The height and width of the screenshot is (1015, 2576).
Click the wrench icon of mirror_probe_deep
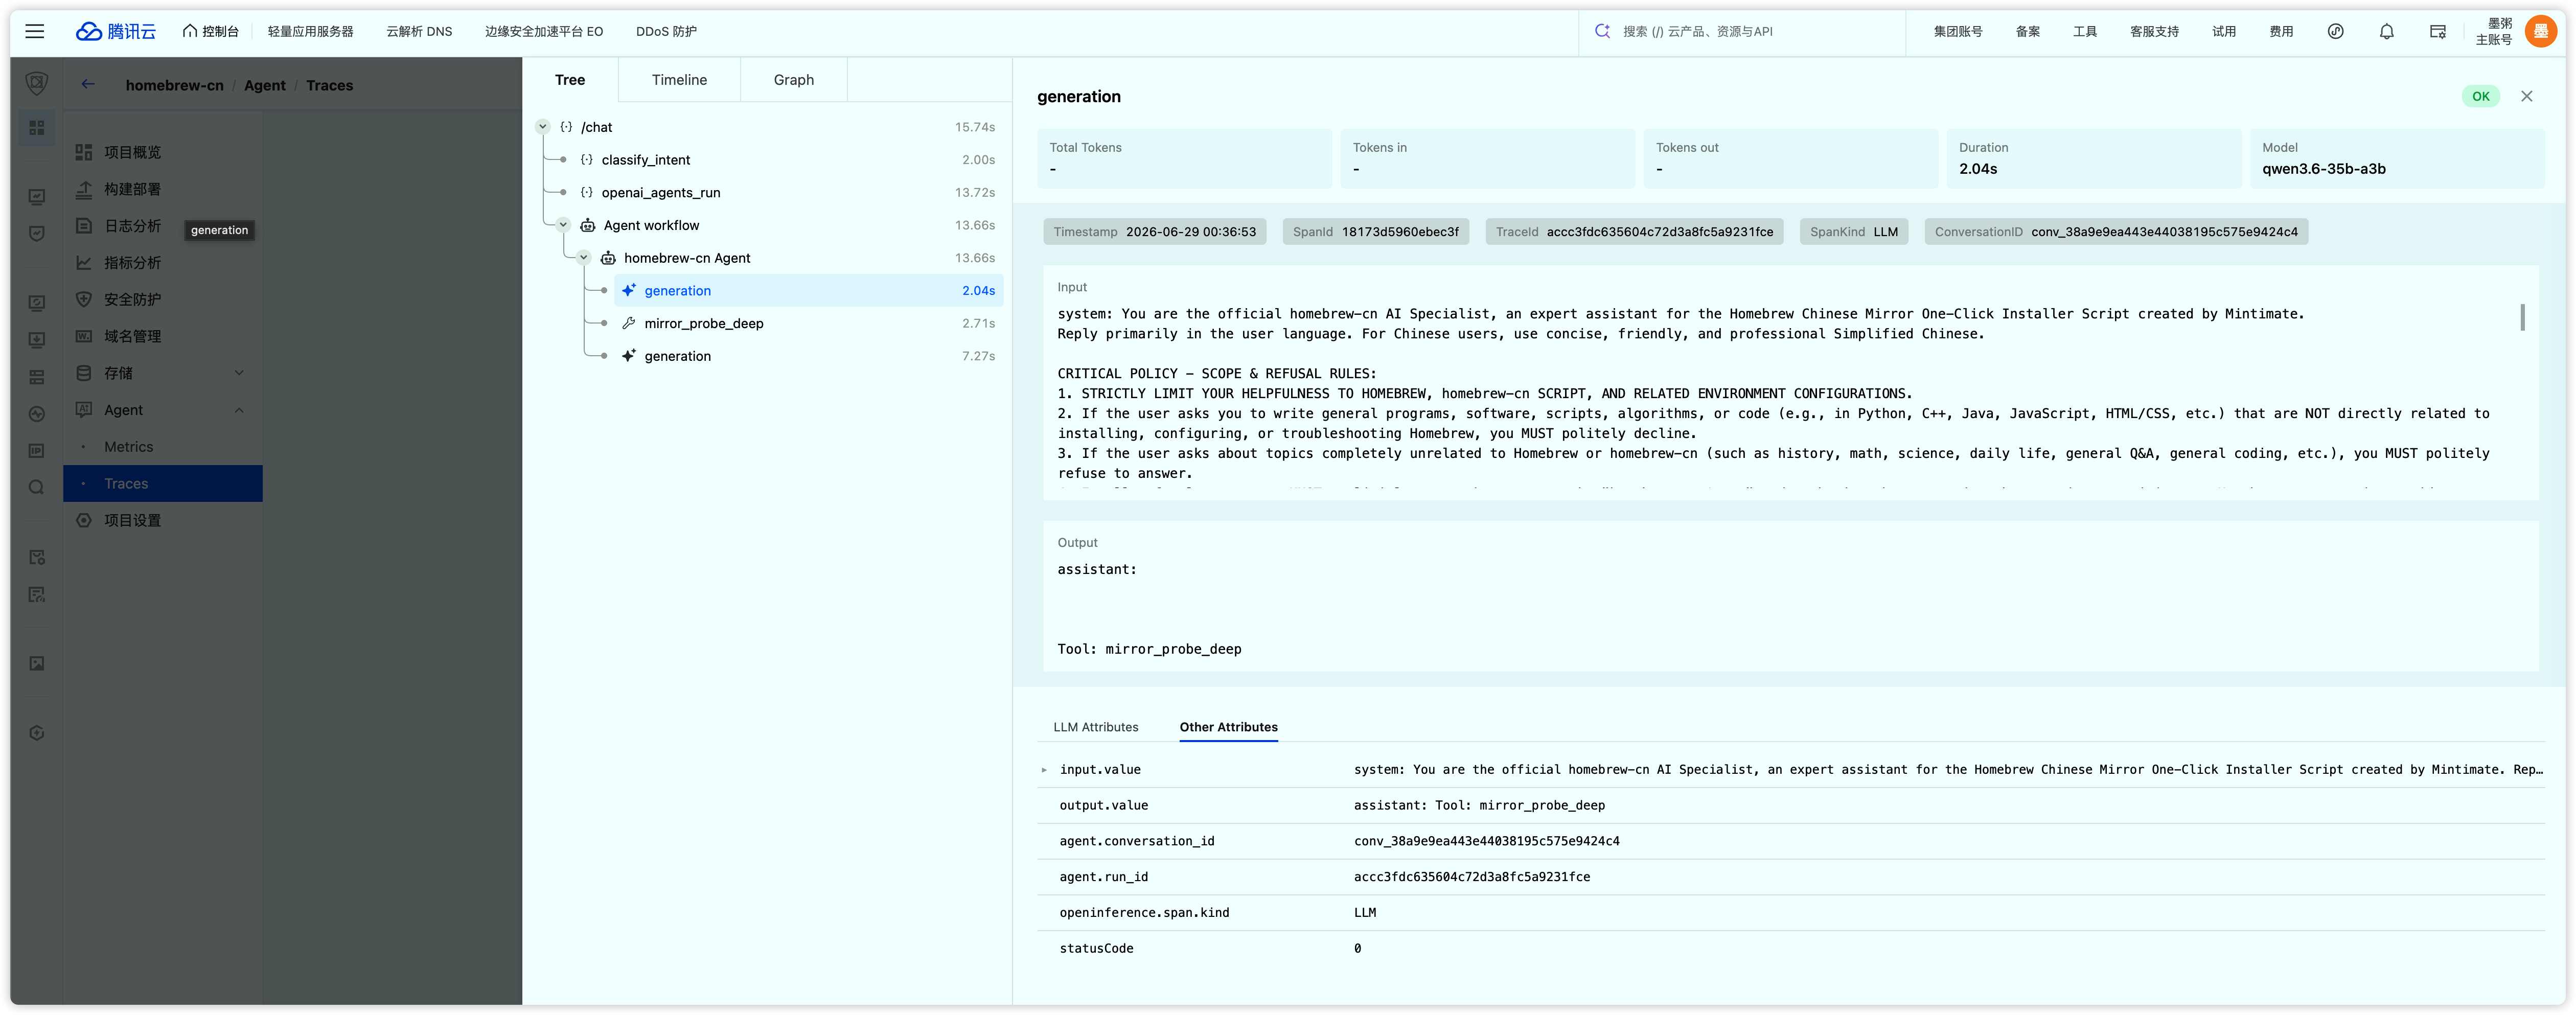tap(628, 323)
